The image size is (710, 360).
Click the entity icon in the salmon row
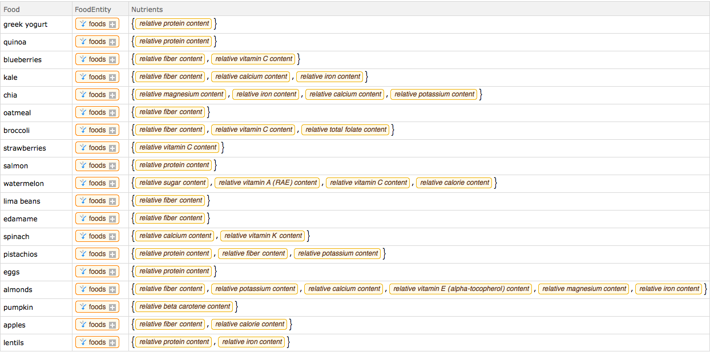83,165
